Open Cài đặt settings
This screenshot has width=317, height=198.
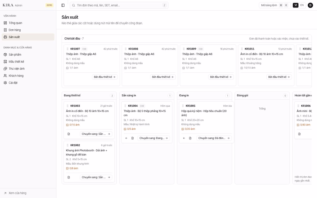tap(28, 83)
